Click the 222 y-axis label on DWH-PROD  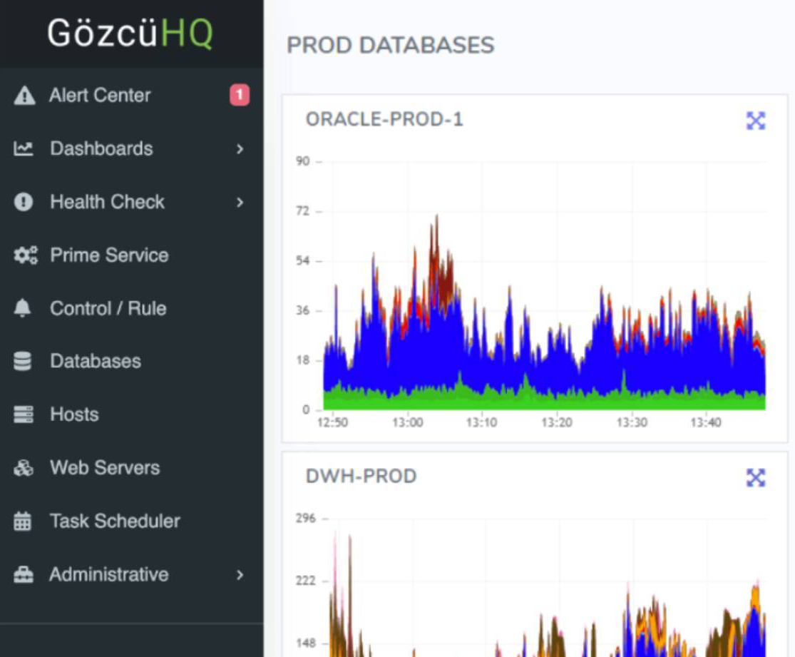click(306, 581)
